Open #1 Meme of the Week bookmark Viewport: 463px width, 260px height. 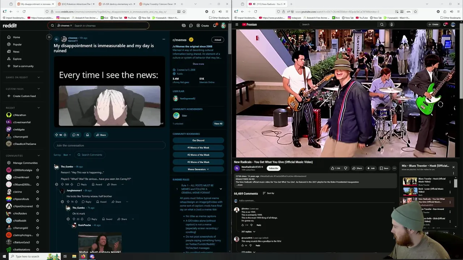click(x=198, y=148)
